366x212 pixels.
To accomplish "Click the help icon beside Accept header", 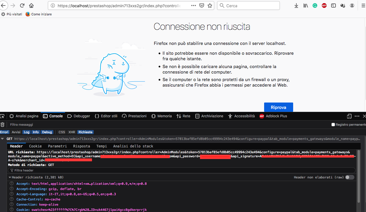I will (x=12, y=184).
